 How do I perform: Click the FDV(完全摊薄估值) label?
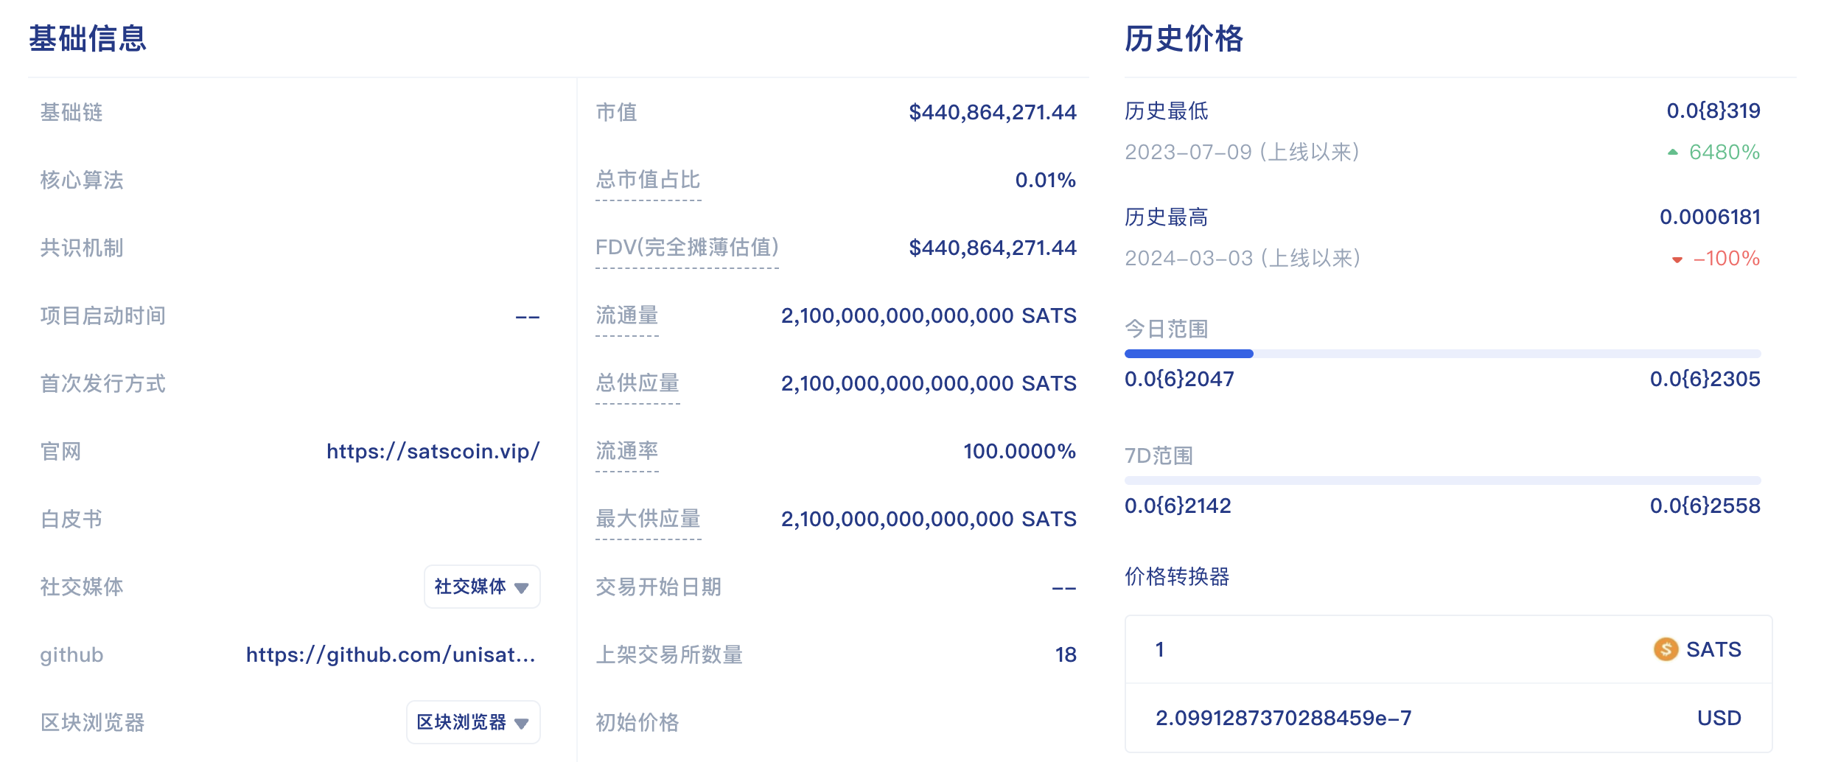coord(687,248)
